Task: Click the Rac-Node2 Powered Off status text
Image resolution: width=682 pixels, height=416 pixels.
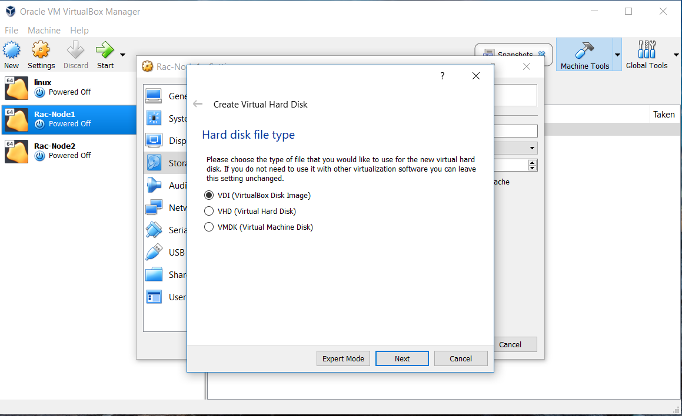Action: pyautogui.click(x=69, y=156)
